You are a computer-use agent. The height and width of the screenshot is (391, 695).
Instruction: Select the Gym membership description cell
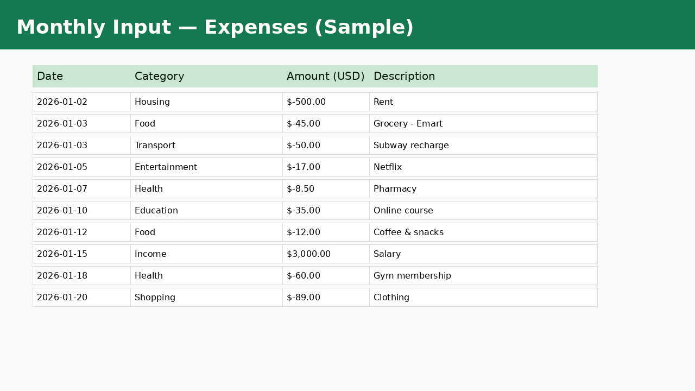tap(412, 276)
